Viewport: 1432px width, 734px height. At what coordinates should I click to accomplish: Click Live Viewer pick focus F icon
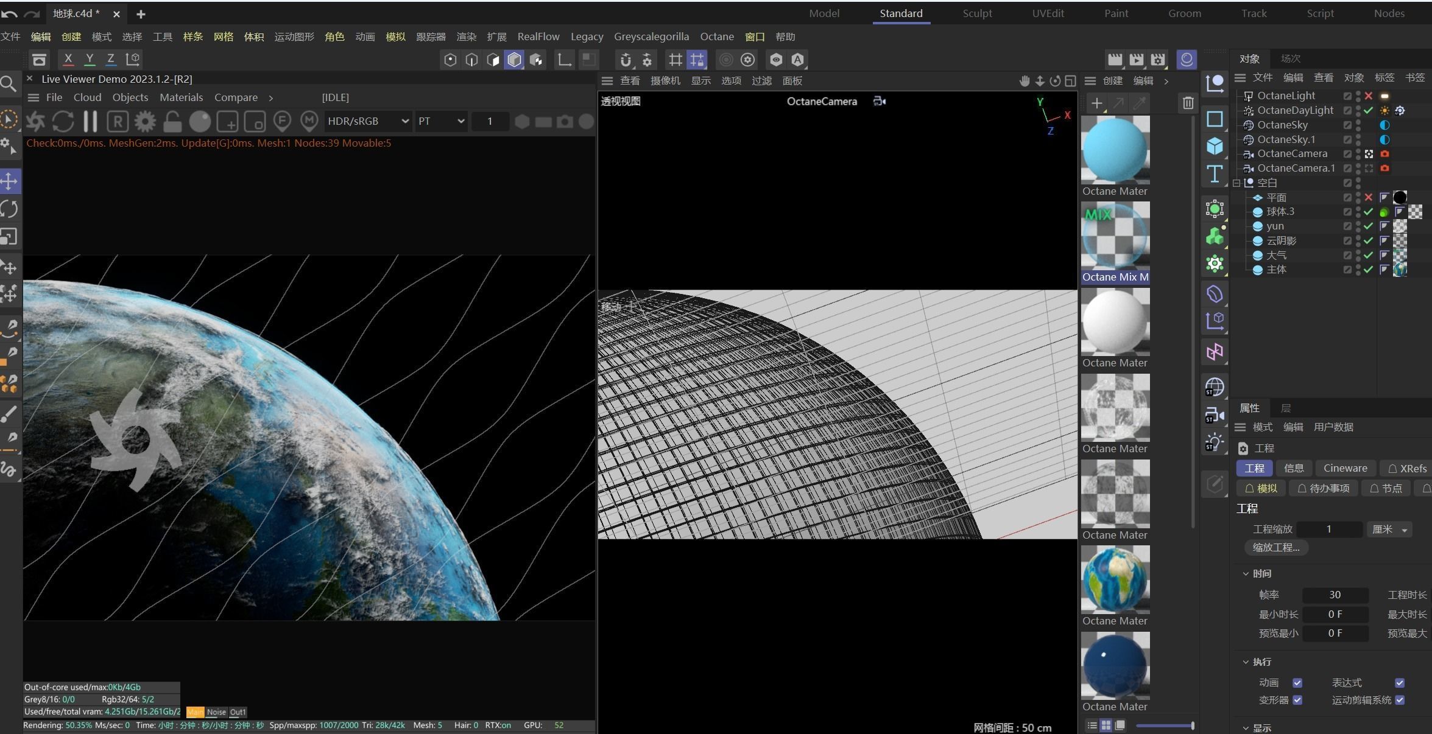[x=282, y=122]
